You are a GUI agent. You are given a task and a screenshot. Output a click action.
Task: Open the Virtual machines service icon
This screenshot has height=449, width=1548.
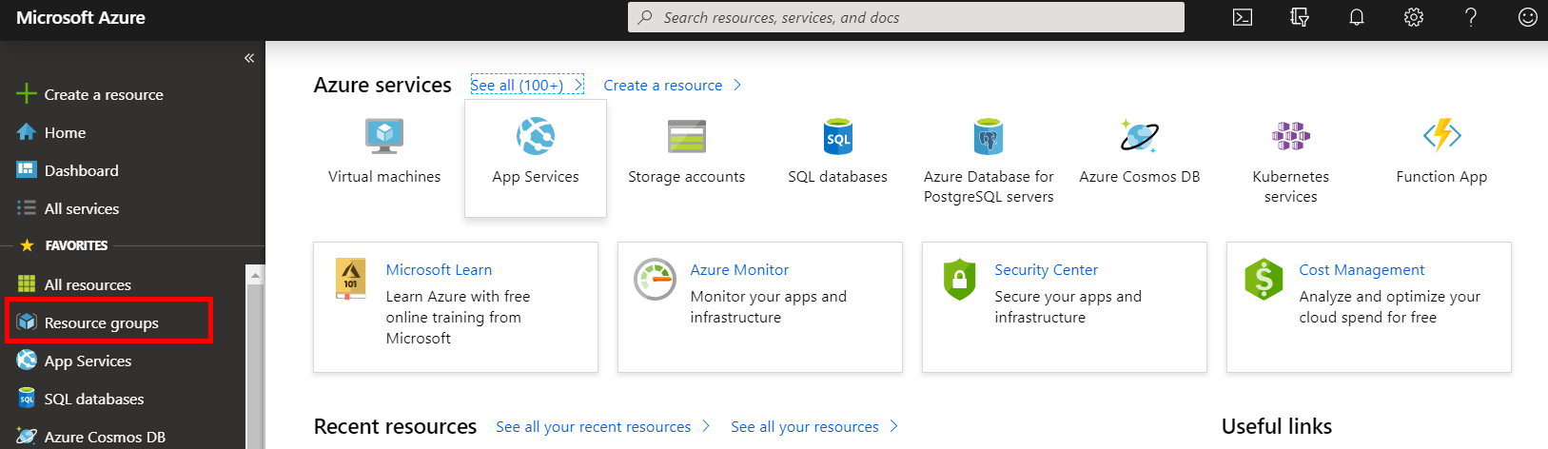pos(384,138)
